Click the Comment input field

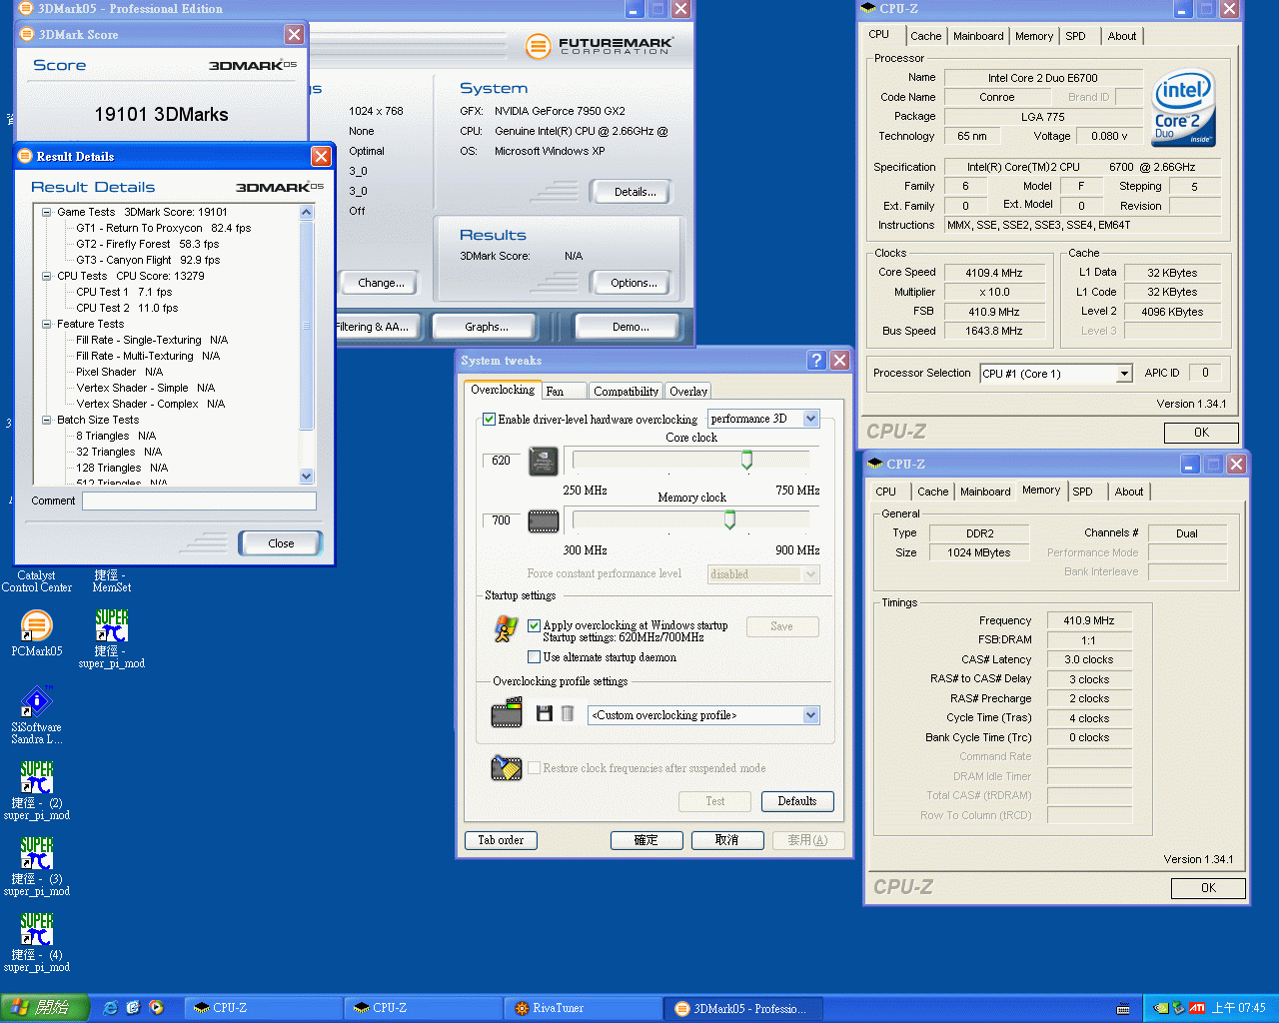coord(199,501)
